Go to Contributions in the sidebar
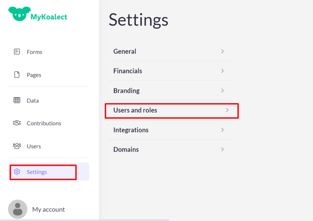 tap(44, 123)
